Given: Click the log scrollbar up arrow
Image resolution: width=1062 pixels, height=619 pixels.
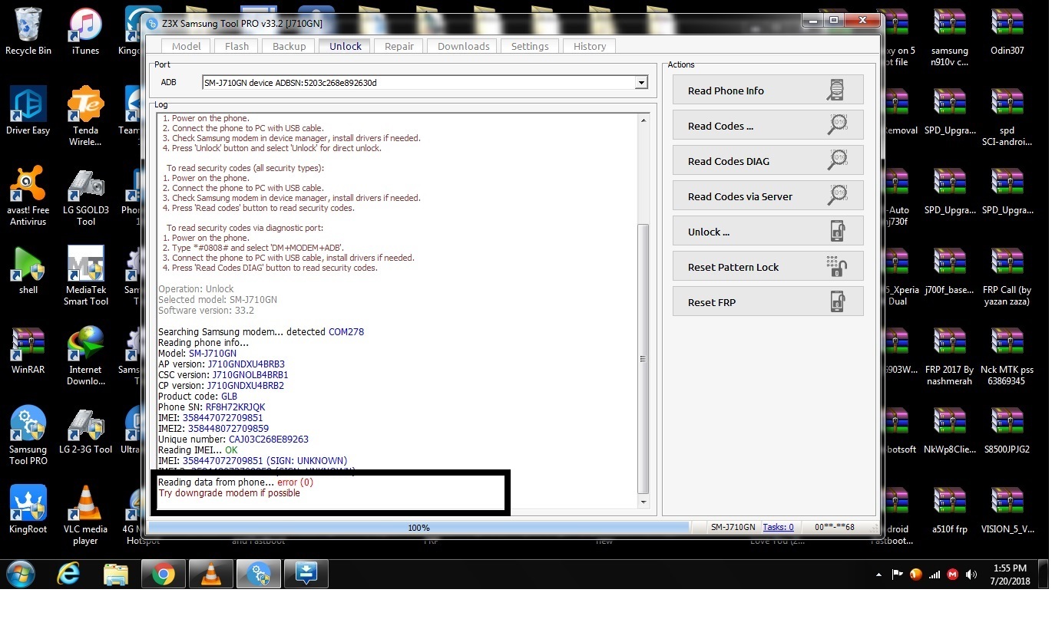Looking at the screenshot, I should click(x=643, y=120).
